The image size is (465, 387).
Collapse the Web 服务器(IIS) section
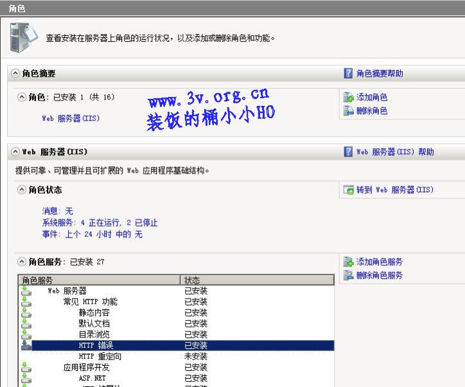click(15, 152)
